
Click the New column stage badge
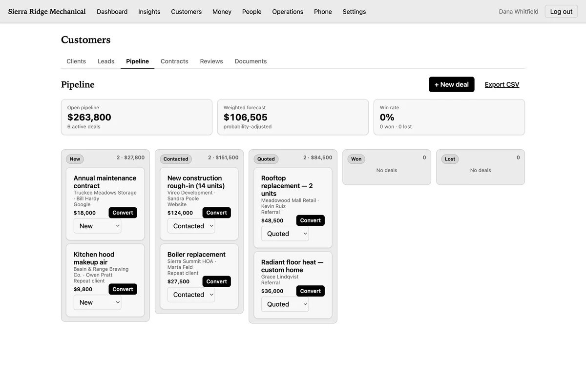(x=75, y=159)
